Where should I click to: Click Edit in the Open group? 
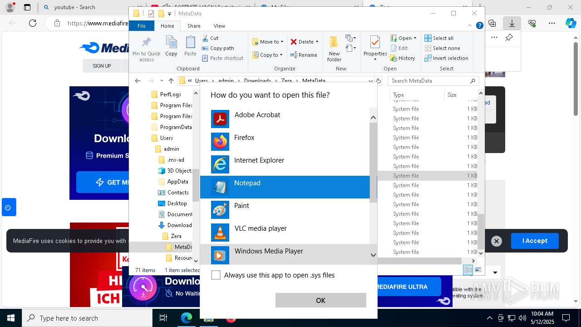click(399, 48)
